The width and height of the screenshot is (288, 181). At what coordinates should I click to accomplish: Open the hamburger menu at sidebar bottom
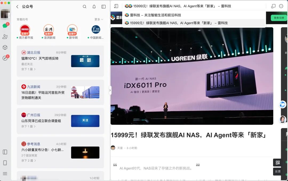tap(5, 174)
